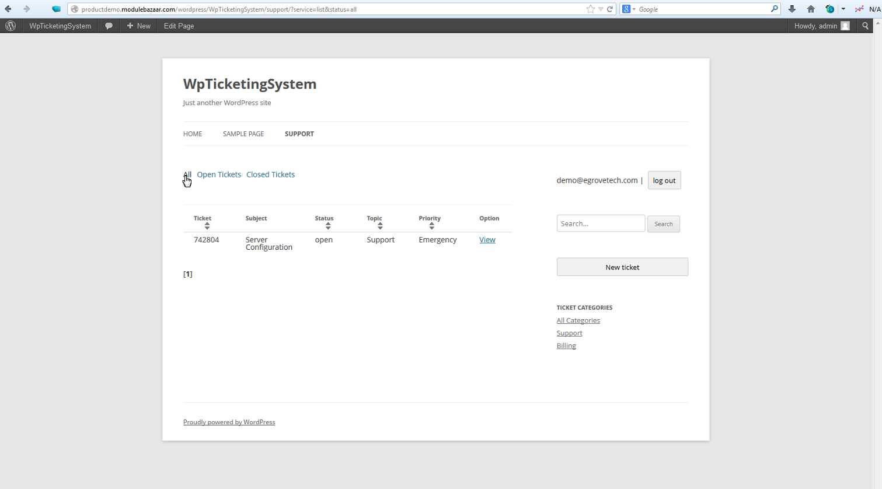Sort tickets by Ticket column arrows

pyautogui.click(x=207, y=226)
